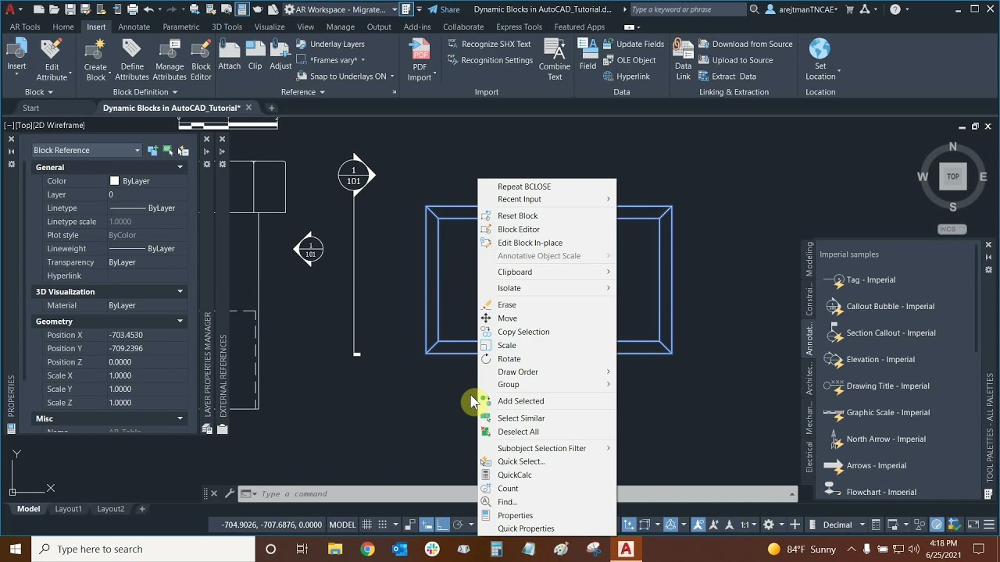This screenshot has height=562, width=1000.
Task: Expand the Block Definition panel
Action: (x=145, y=92)
